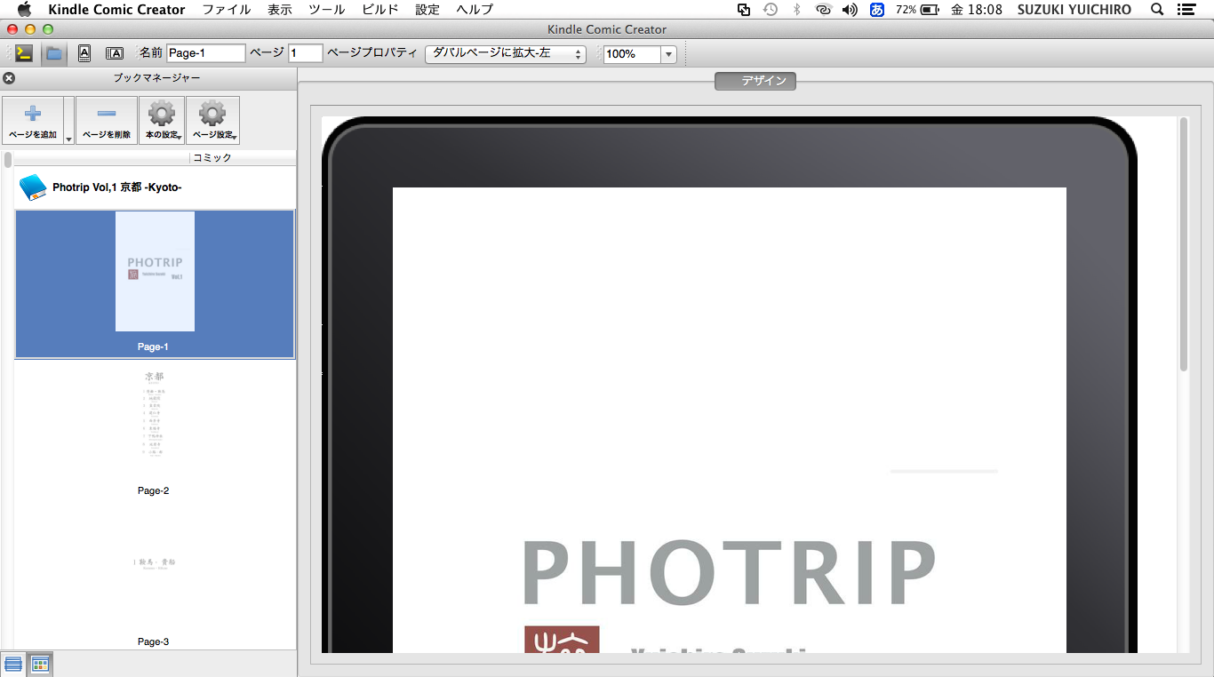Close the ブックマネージャー panel
The image size is (1214, 677).
[x=9, y=78]
